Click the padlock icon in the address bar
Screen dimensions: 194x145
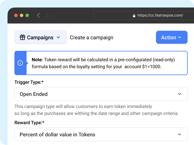134,16
